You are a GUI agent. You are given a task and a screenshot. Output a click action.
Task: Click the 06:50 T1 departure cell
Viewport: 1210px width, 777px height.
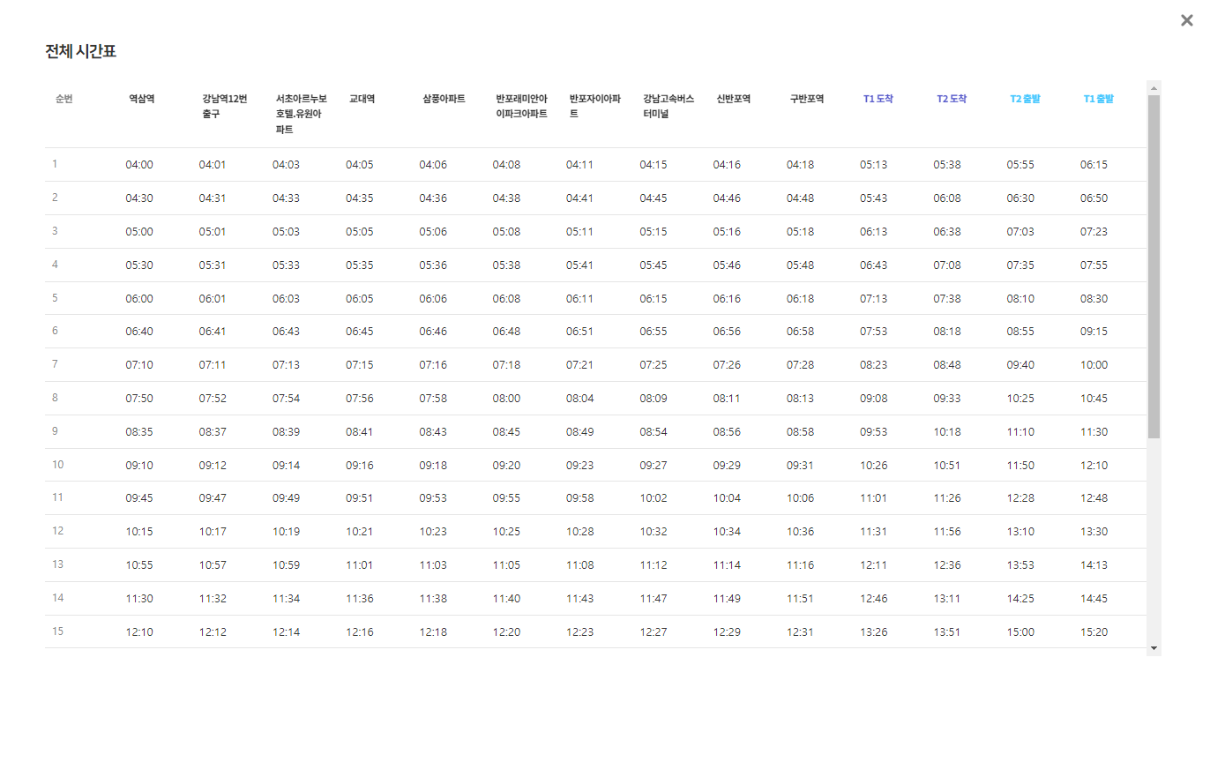(1094, 198)
